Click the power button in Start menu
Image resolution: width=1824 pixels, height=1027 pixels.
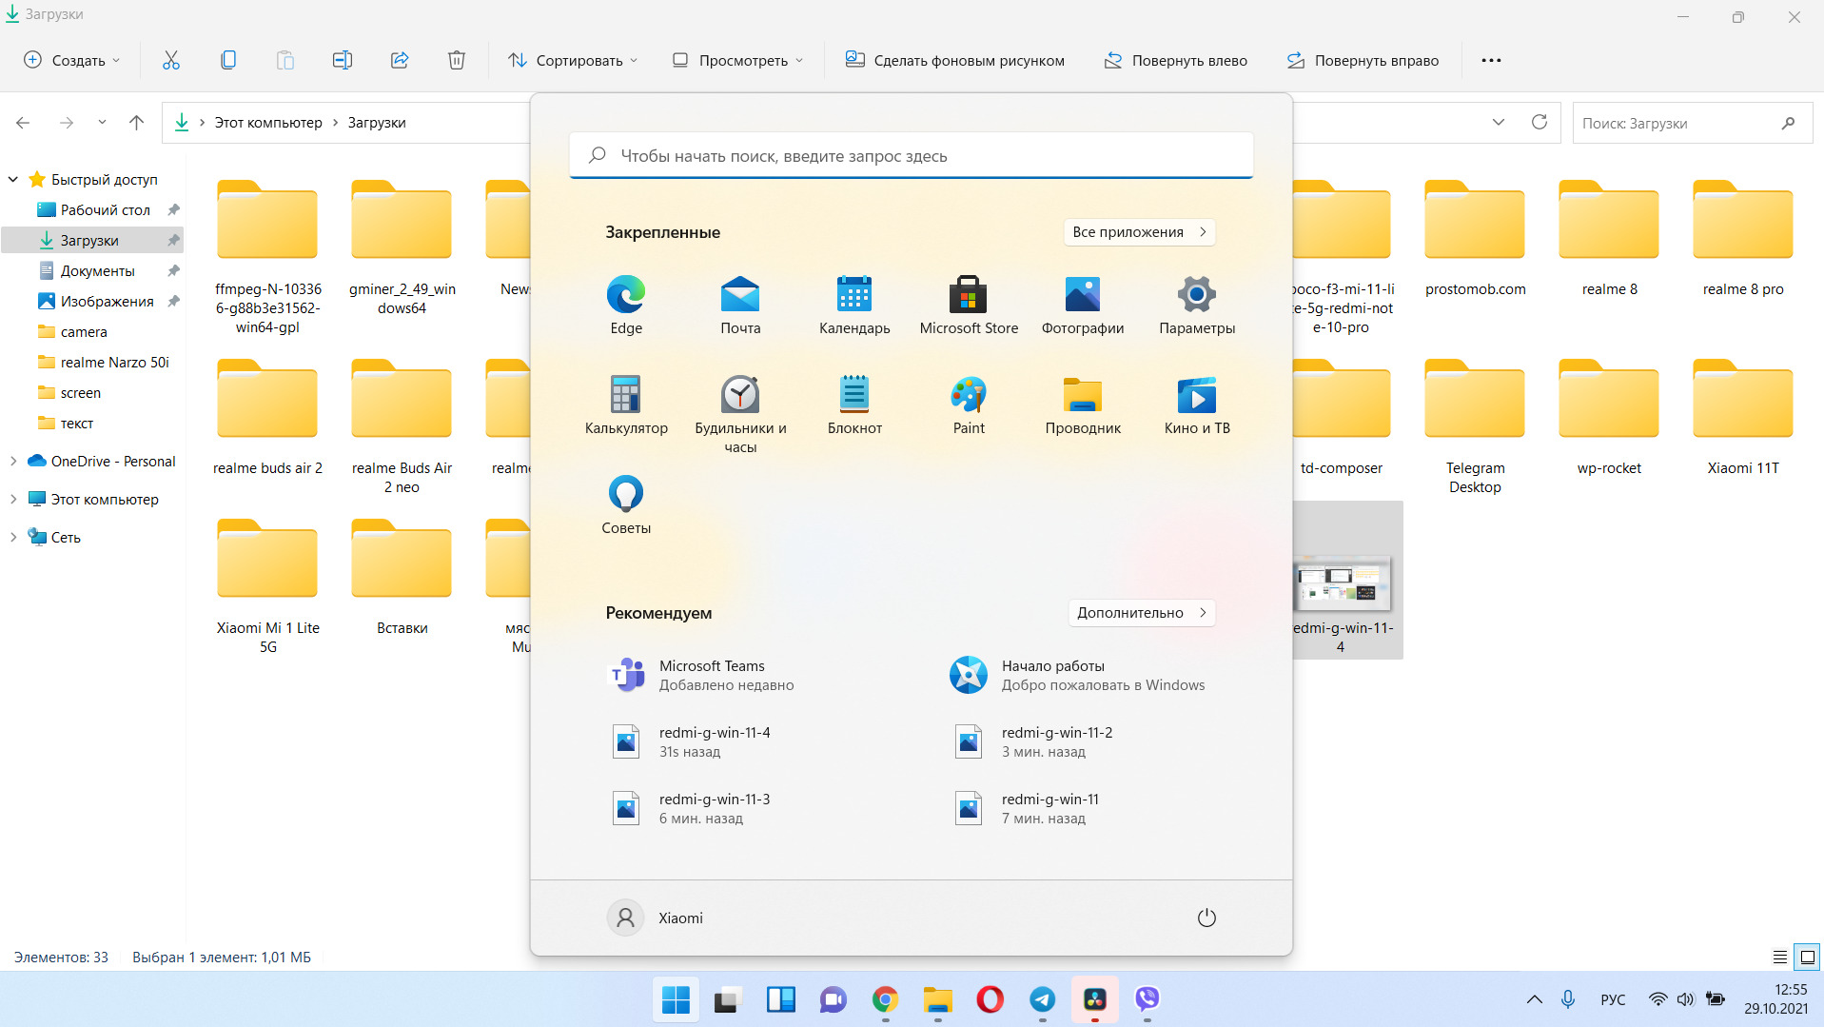tap(1206, 918)
